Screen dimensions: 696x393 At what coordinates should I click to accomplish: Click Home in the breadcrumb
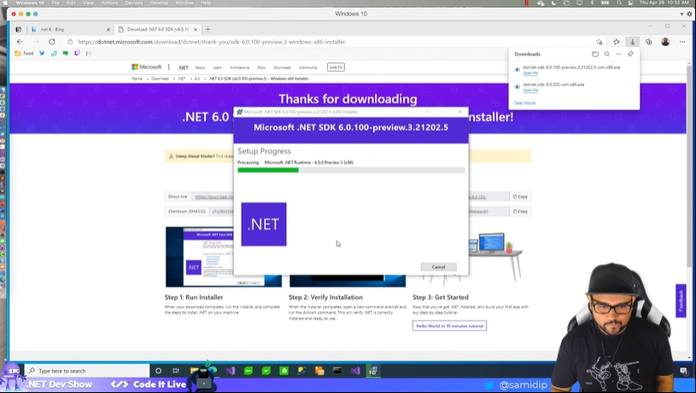coord(137,79)
